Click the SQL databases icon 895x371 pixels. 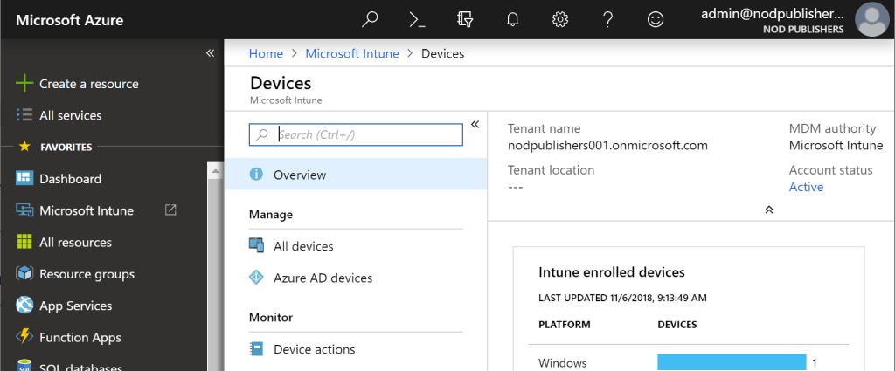[x=24, y=365]
